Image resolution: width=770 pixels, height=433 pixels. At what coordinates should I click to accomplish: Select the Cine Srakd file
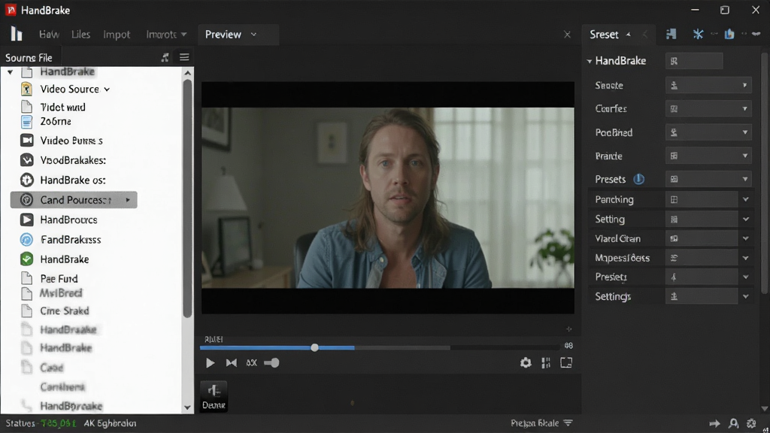(65, 310)
